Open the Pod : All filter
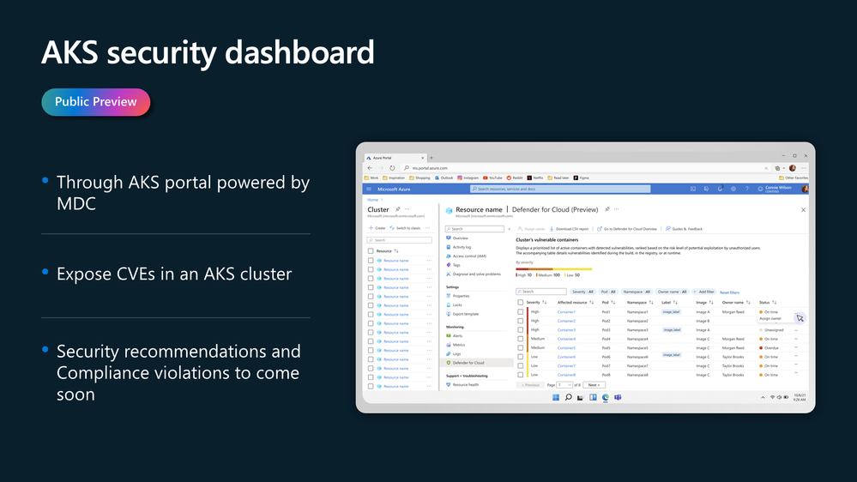 608,292
